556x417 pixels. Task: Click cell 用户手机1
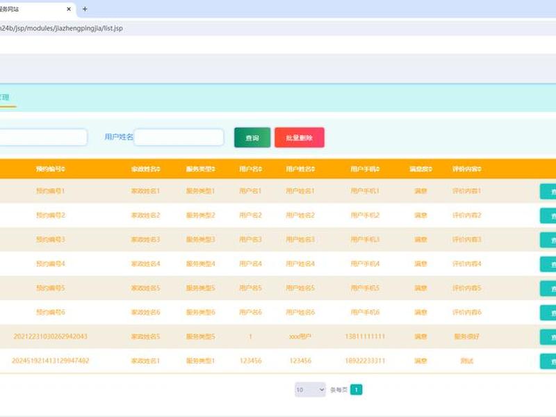coord(366,190)
